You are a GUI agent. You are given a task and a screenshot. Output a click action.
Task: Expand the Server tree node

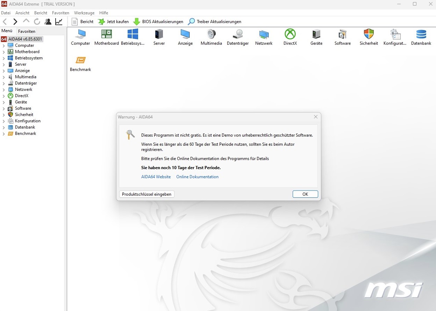click(x=4, y=64)
